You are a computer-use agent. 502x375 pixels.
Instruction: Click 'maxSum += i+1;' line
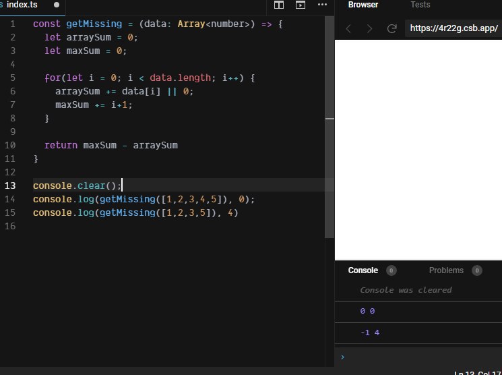tap(94, 105)
